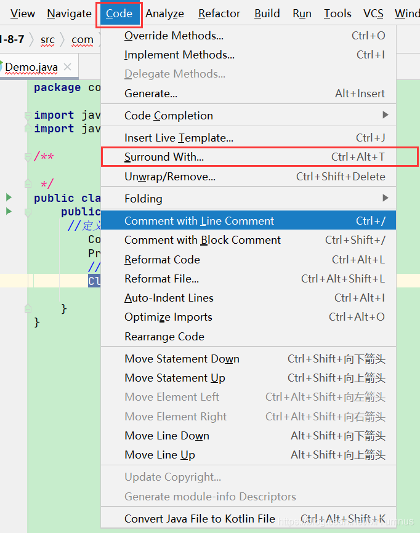Viewport: 420px width, 533px height.
Task: Choose Rearrange Code entry
Action: tap(248, 337)
